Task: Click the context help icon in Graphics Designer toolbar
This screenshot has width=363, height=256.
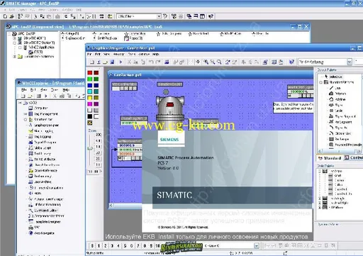Action: pyautogui.click(x=291, y=62)
